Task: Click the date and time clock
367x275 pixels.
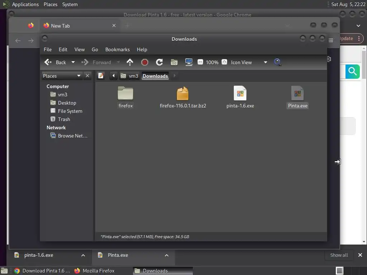Action: click(348, 4)
